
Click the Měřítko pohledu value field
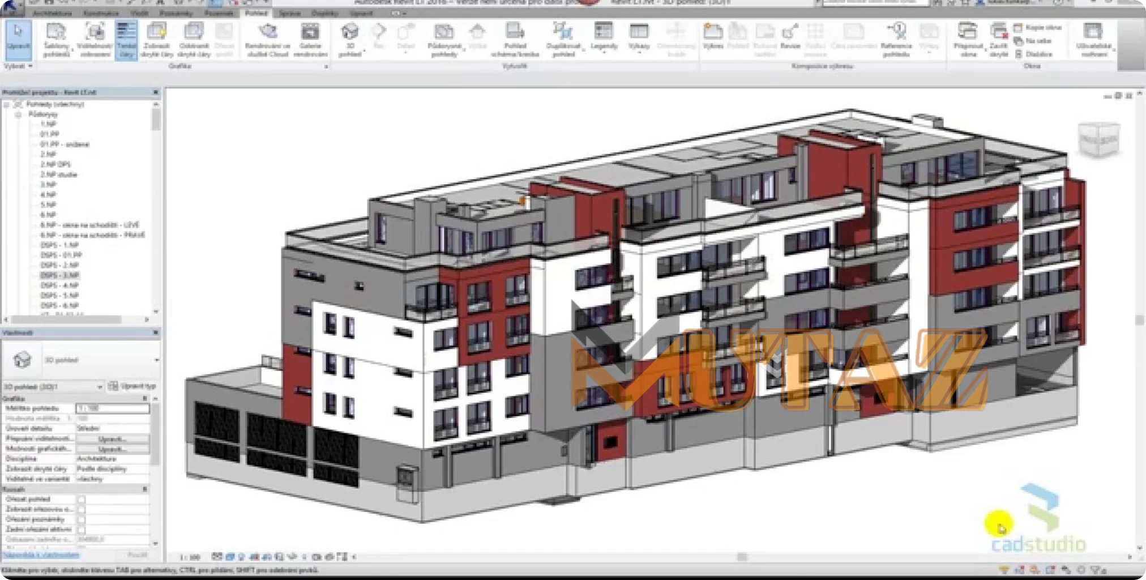tap(112, 408)
